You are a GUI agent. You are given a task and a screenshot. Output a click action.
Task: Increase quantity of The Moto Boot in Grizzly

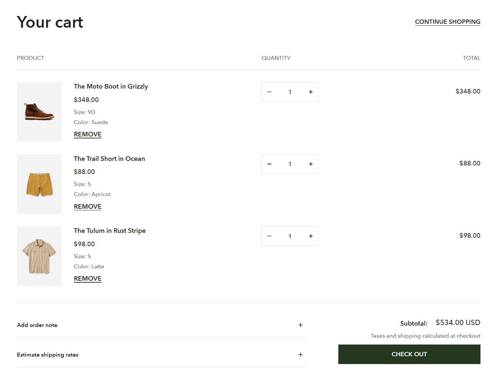tap(311, 92)
